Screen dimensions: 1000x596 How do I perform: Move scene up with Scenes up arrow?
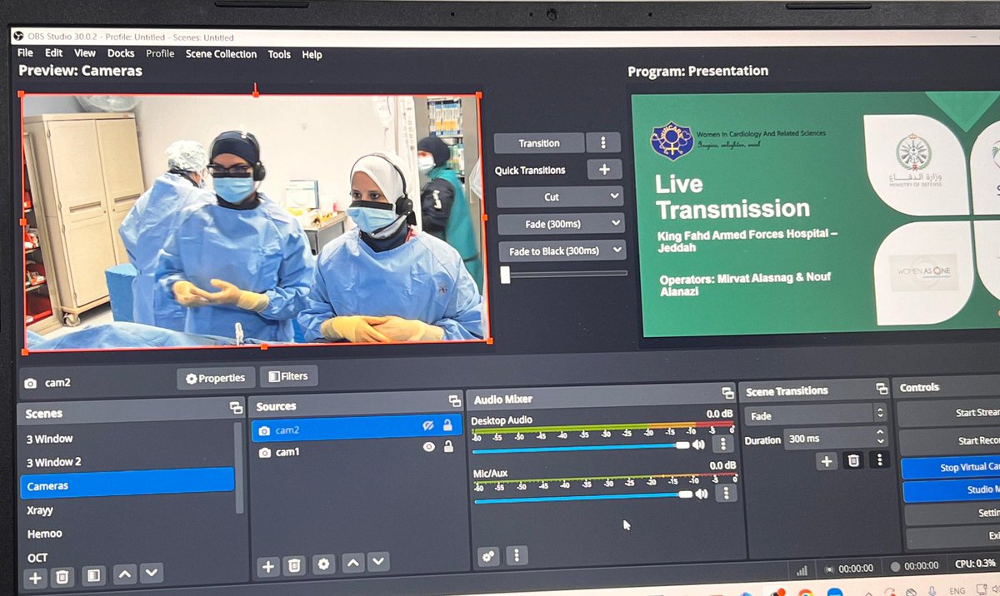(x=124, y=574)
